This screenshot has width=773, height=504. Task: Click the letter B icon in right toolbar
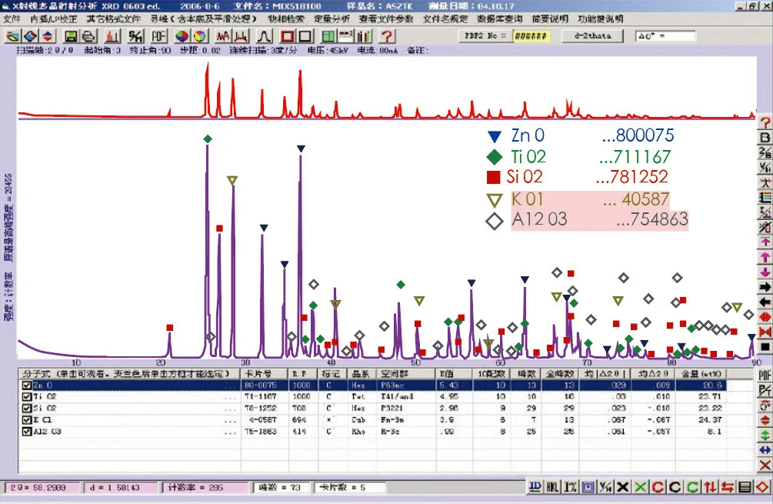pyautogui.click(x=765, y=139)
